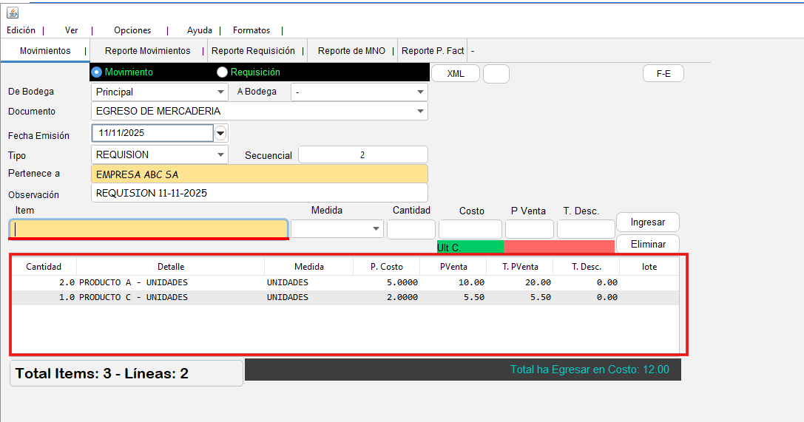Switch to Reporte Requisición tab
Screen dimensions: 804x422
coord(253,51)
